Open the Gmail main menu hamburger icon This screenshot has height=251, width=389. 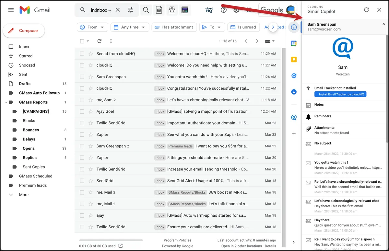[11, 10]
